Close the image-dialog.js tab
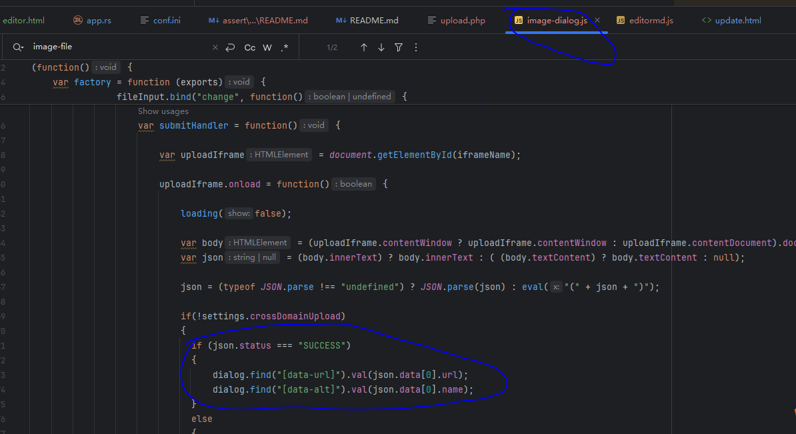 click(597, 20)
